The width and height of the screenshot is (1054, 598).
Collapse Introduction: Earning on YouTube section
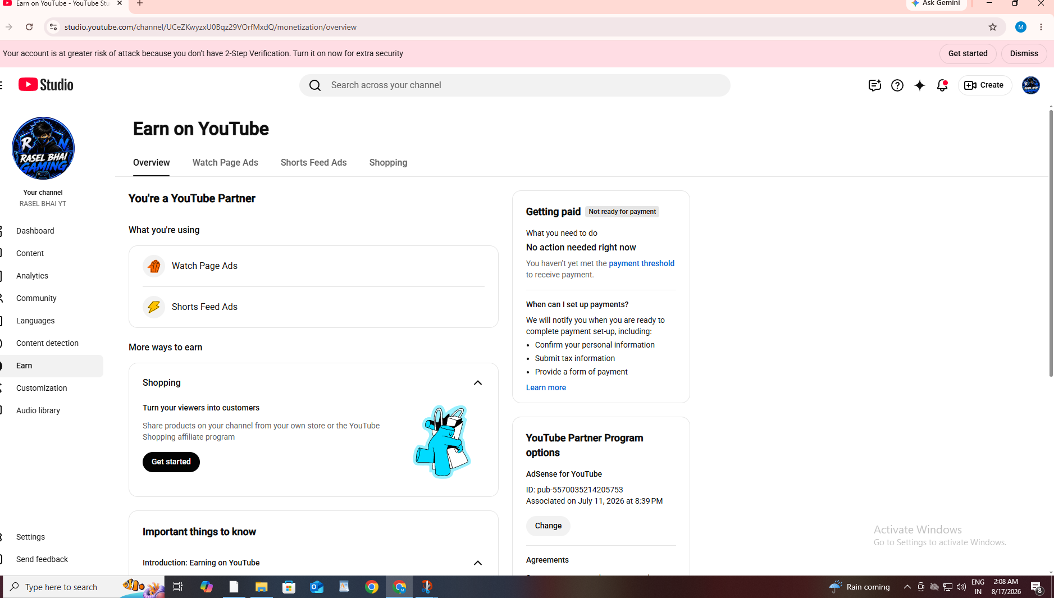(x=478, y=563)
